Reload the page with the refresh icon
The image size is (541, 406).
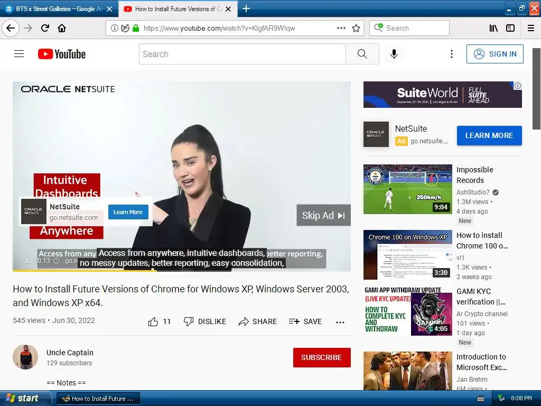[45, 28]
